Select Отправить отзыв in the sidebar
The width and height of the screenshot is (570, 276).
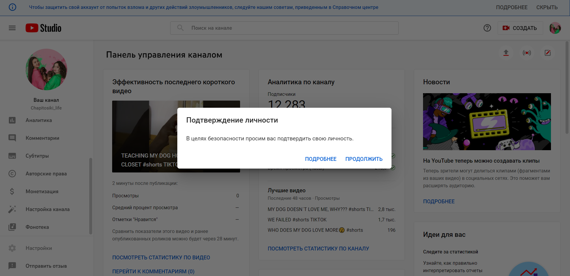click(x=47, y=266)
